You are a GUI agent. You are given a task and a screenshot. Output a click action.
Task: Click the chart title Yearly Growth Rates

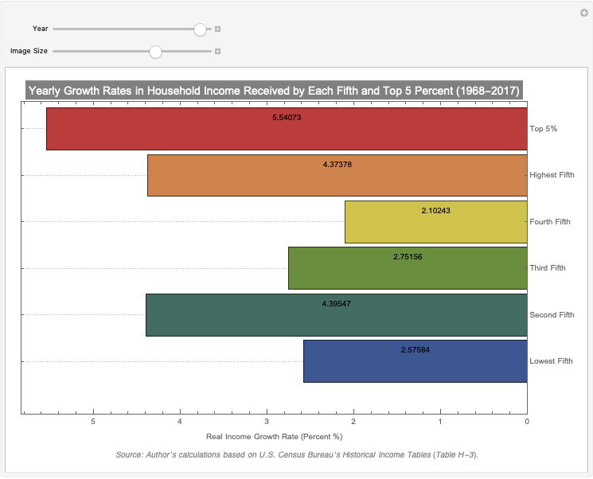[274, 91]
